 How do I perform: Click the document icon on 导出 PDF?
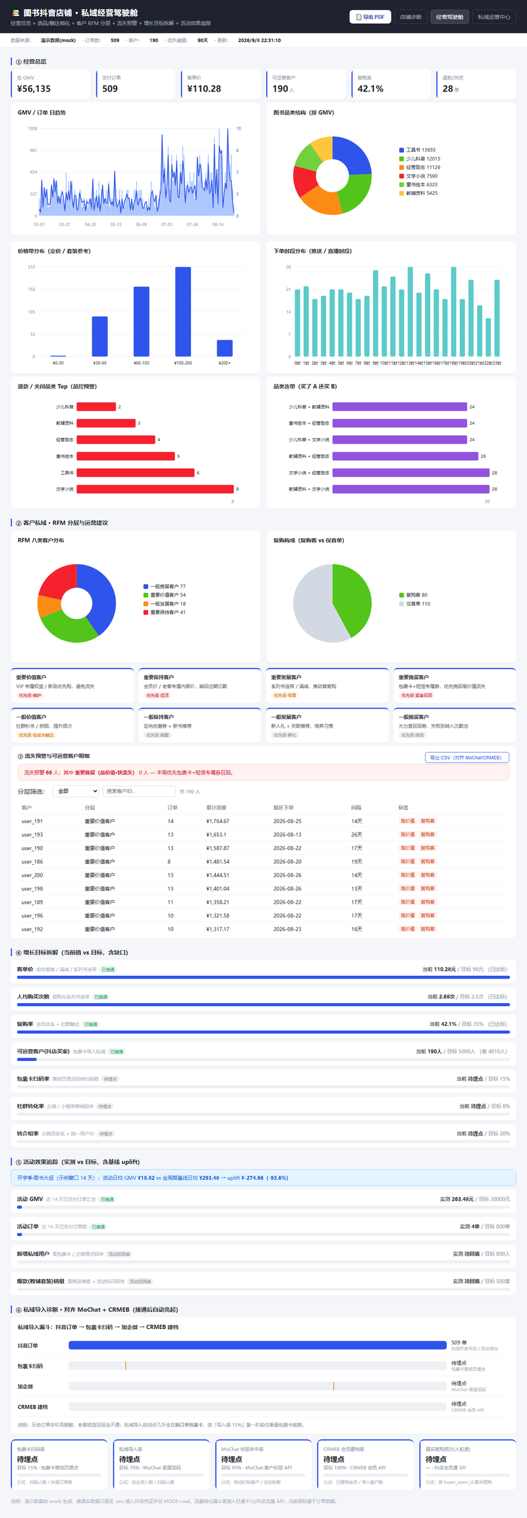coord(358,17)
